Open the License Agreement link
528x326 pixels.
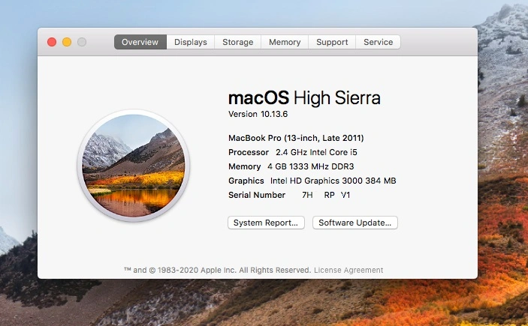tap(348, 271)
